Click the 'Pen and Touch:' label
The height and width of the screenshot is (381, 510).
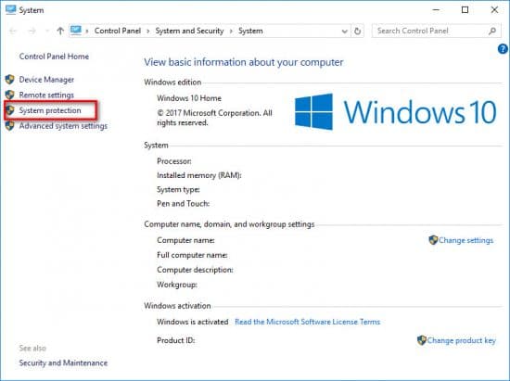[x=183, y=204]
